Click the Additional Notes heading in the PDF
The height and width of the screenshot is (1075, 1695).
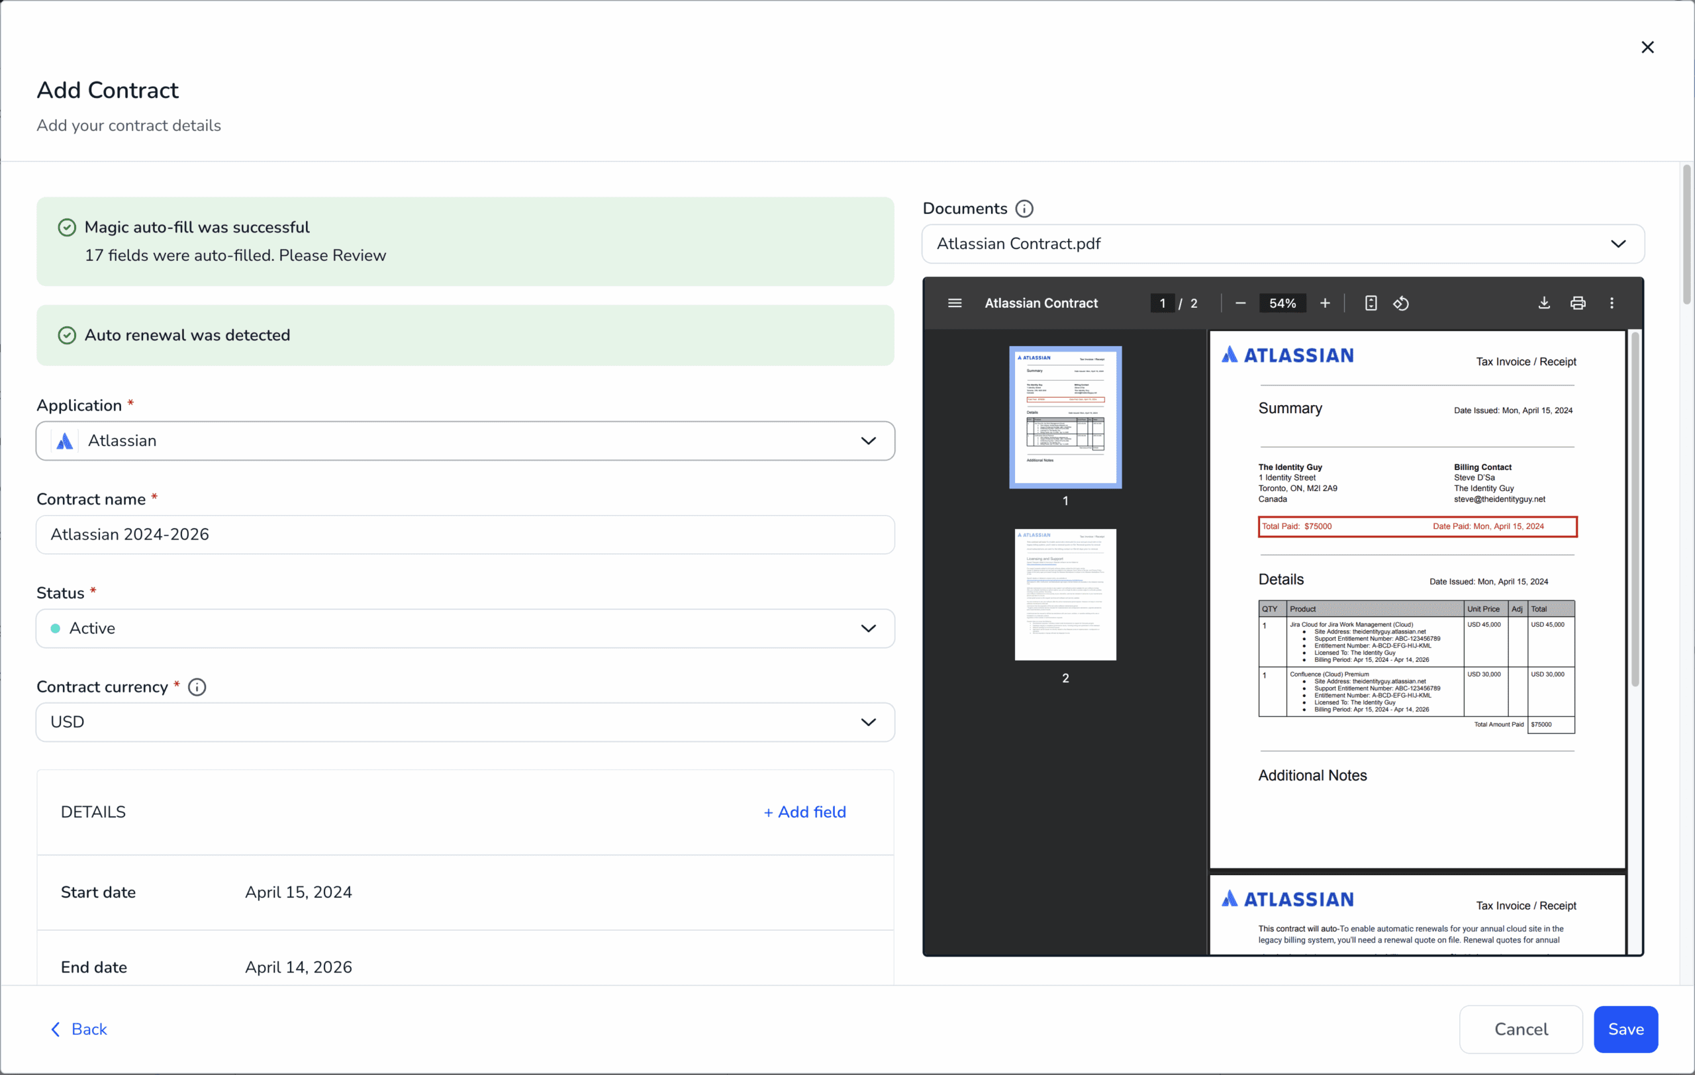point(1312,775)
